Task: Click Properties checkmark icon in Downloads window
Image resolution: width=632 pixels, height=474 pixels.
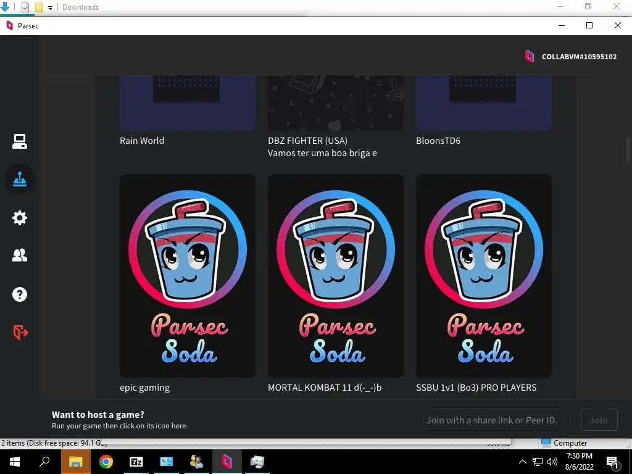Action: tap(25, 7)
